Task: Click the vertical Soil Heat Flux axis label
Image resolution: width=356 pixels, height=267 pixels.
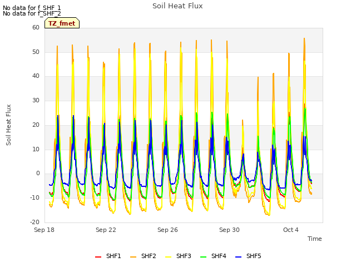Action: pos(8,125)
